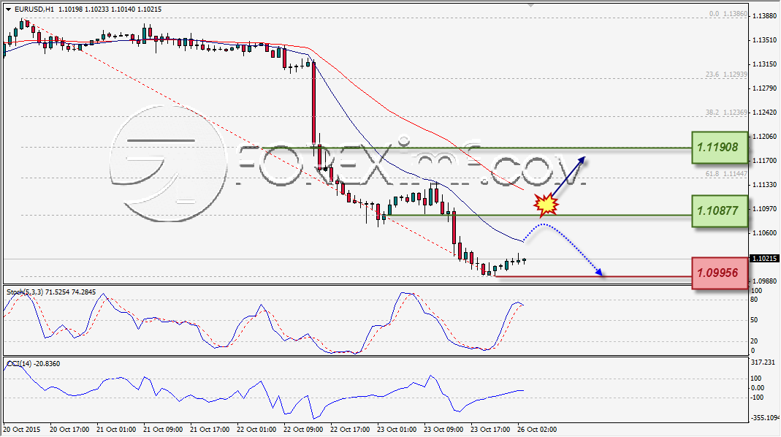Click price scale value 1.12420

[765, 112]
